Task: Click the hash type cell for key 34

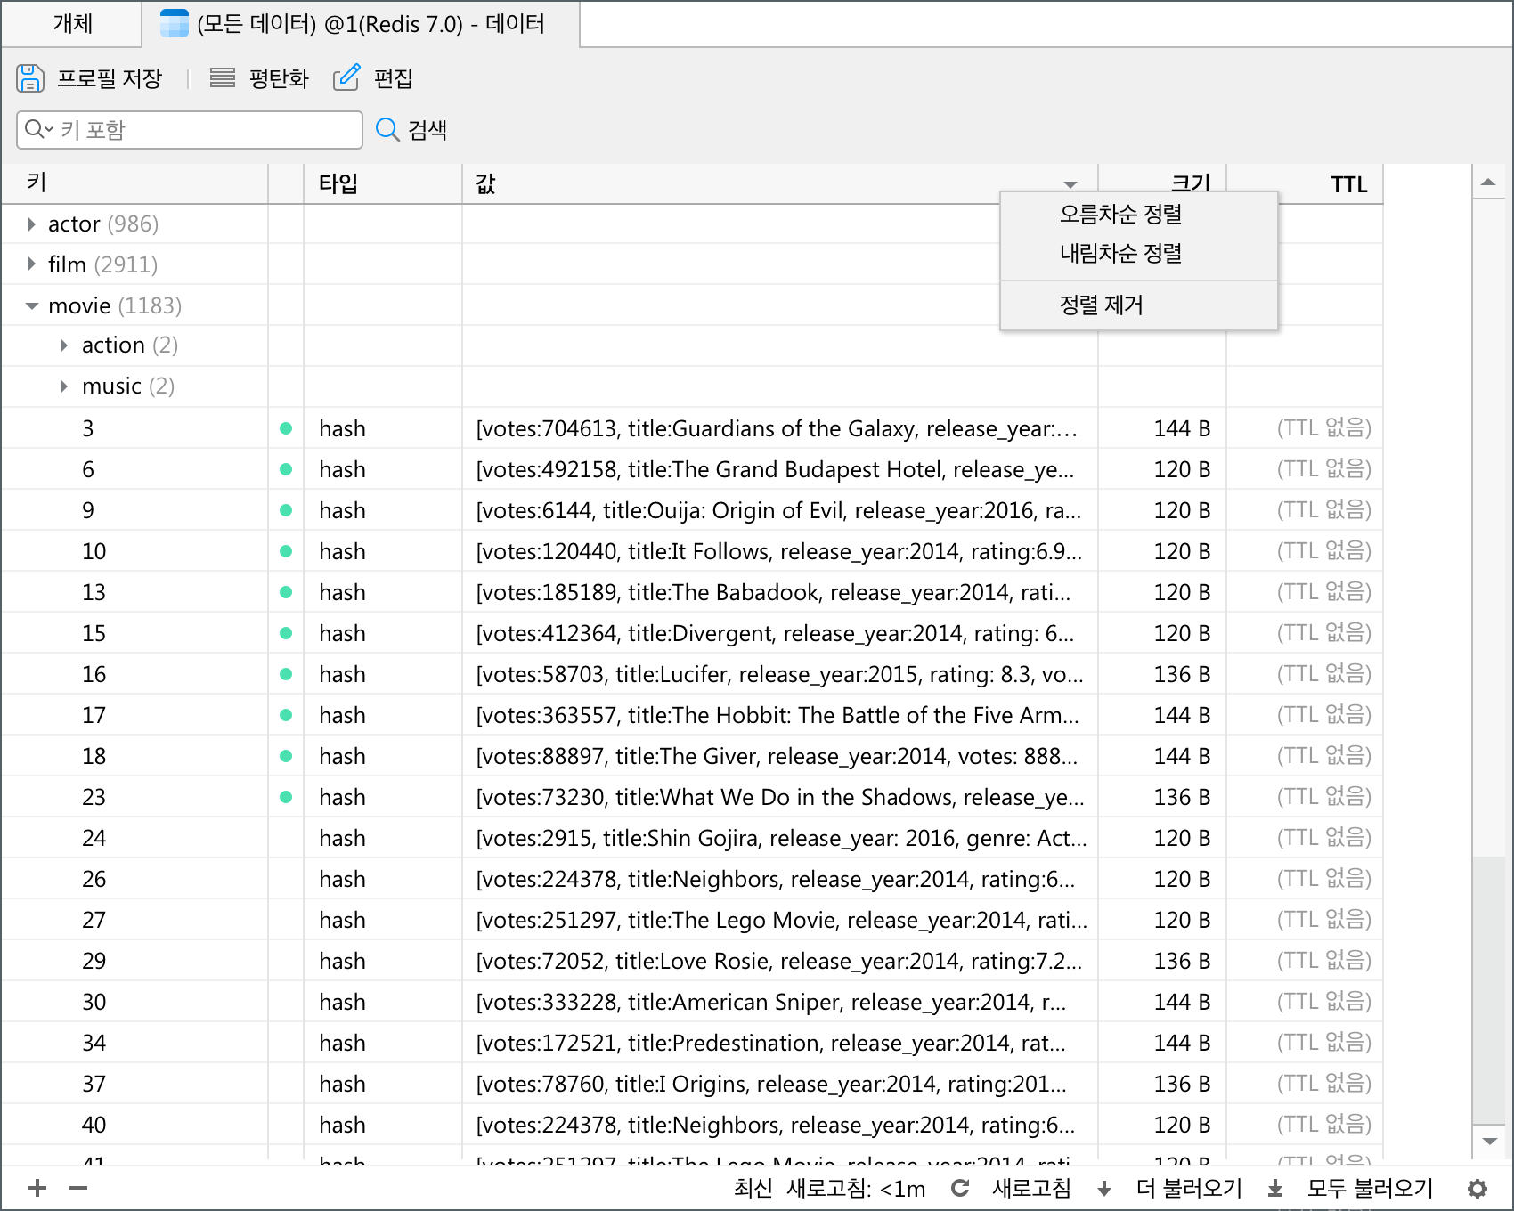Action: pos(383,1043)
